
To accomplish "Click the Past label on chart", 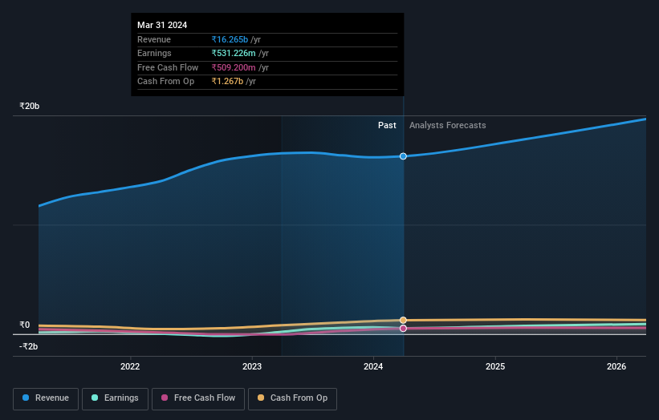I will pyautogui.click(x=387, y=125).
